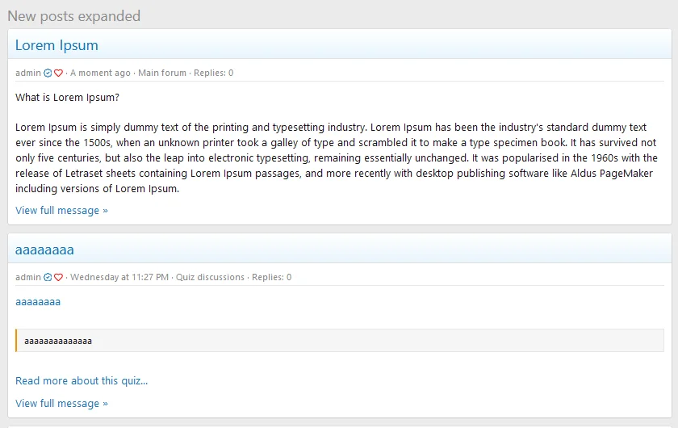
Task: Click the red heart icon in Lorem Ipsum post
Action: coord(58,73)
